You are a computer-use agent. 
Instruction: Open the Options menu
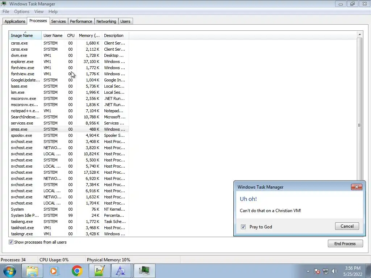22,11
